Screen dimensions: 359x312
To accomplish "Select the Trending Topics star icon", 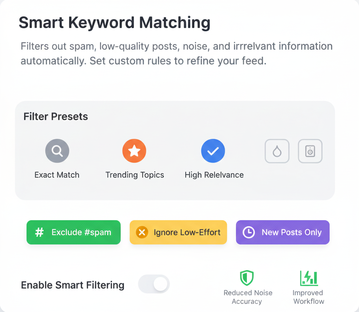I will point(134,150).
